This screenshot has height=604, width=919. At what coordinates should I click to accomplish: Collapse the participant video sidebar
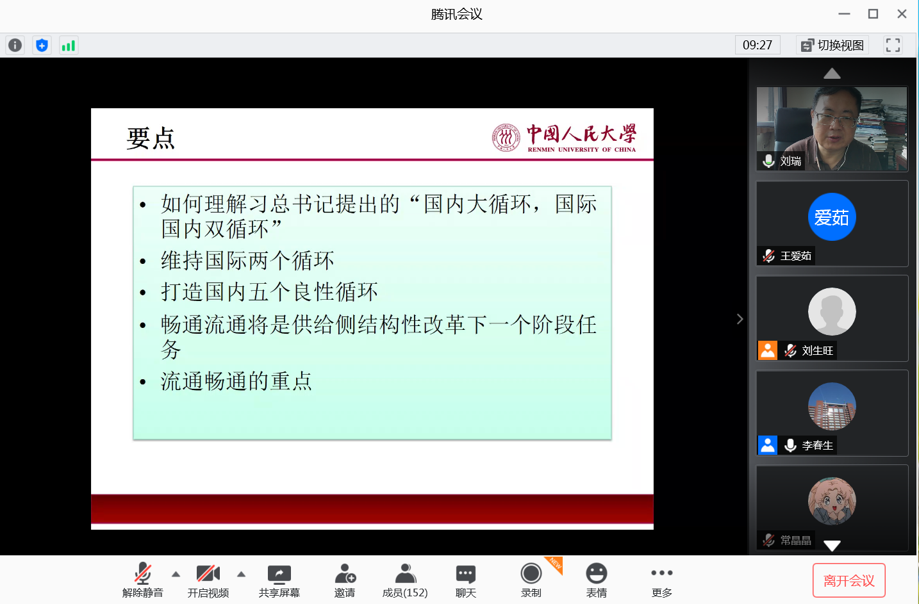(740, 319)
